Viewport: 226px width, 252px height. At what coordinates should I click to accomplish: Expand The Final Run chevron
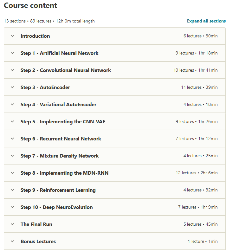tap(12, 224)
